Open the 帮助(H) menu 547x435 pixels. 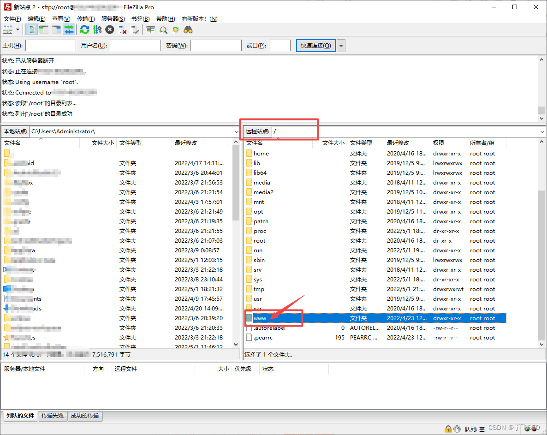tap(166, 19)
